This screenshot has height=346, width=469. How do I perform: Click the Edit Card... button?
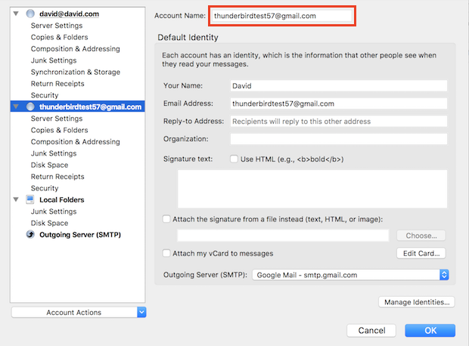421,253
